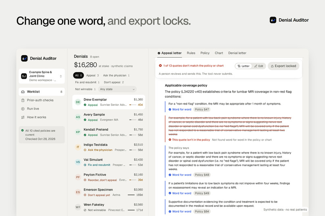Click the How it works flow icon

pyautogui.click(x=23, y=117)
